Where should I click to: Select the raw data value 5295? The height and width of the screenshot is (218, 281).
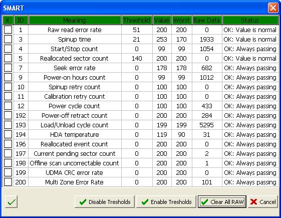[x=207, y=125]
